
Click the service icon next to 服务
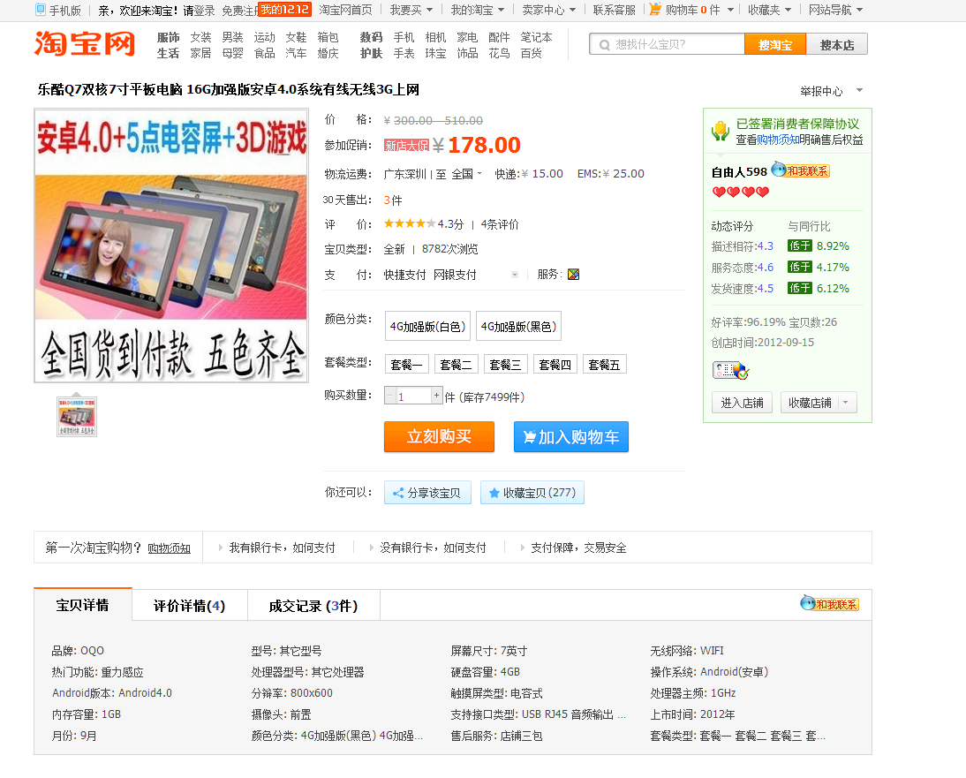click(x=574, y=274)
